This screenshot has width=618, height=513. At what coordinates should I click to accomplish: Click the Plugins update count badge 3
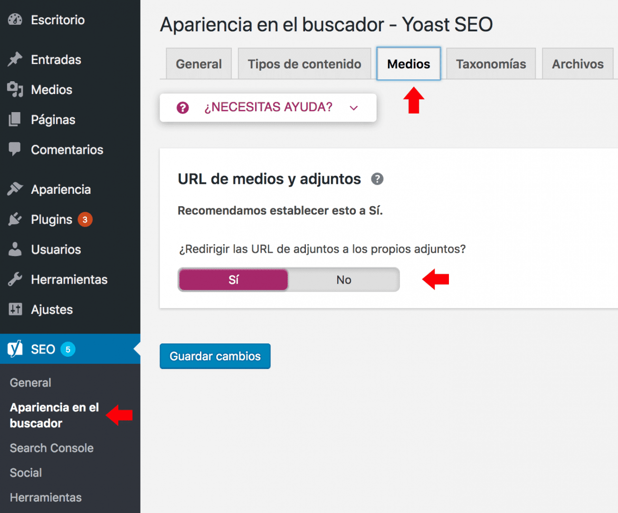[x=85, y=219]
